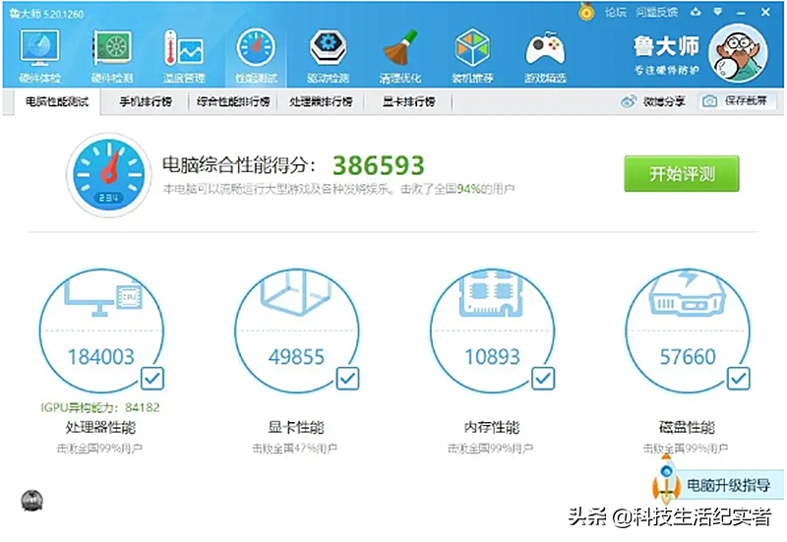Click the processor score 184003
Image resolution: width=787 pixels, height=542 pixels.
(101, 357)
